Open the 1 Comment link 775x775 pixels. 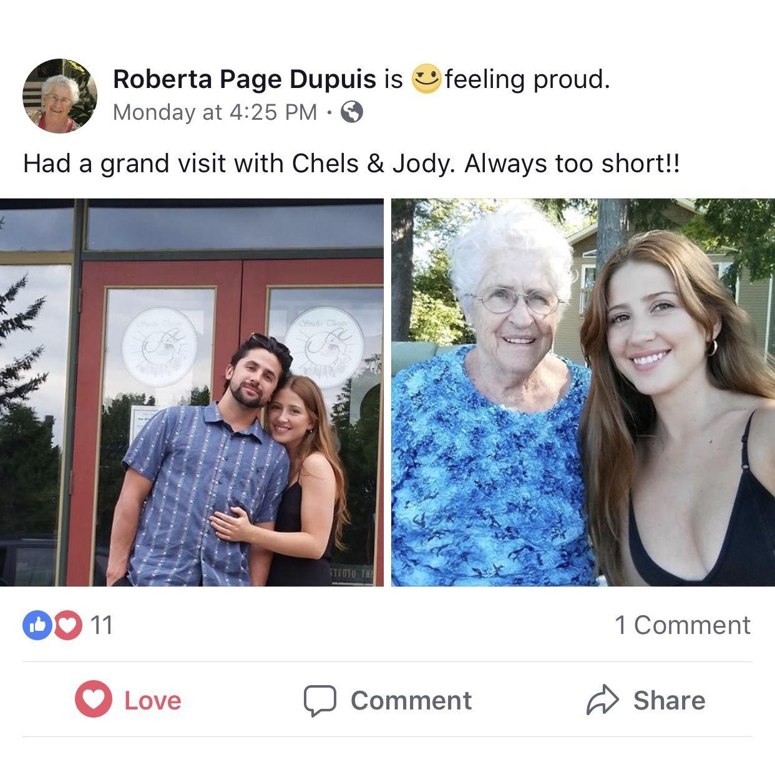click(683, 625)
